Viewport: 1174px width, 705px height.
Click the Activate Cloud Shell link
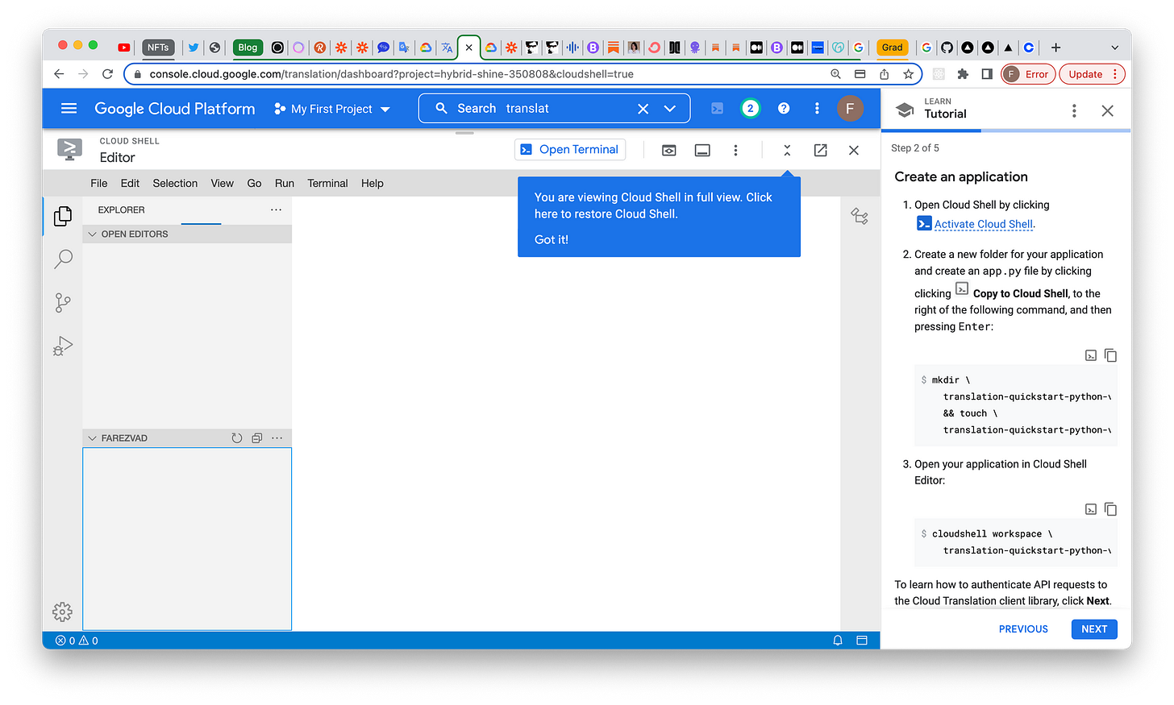point(984,224)
